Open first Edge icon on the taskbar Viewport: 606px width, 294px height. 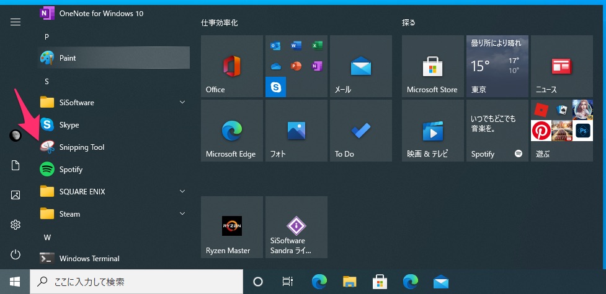[x=319, y=282]
